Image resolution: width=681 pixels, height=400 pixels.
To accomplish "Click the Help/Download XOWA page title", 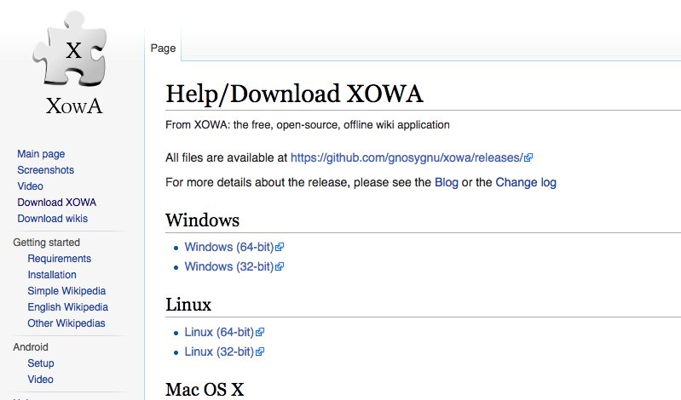I will [x=294, y=94].
